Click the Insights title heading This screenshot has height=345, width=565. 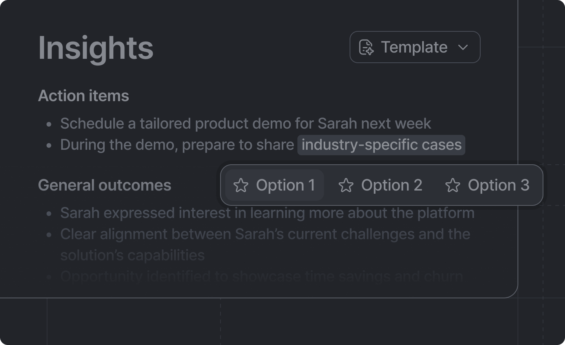(x=96, y=48)
